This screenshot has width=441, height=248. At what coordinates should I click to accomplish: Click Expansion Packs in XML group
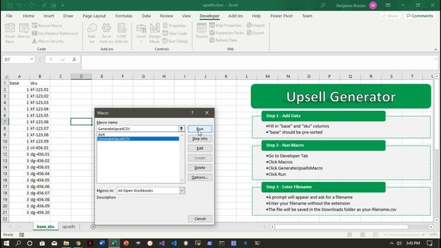click(x=227, y=32)
